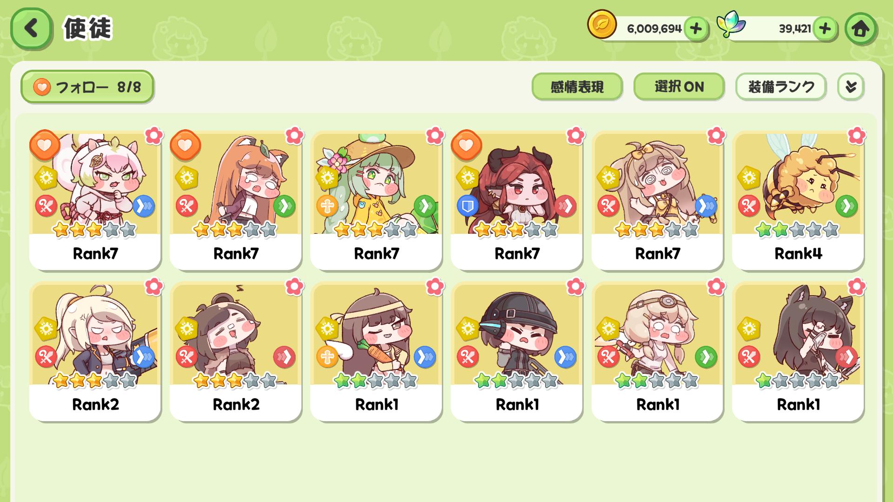Open the 装備ランク sort dropdown
This screenshot has width=893, height=502.
click(781, 86)
